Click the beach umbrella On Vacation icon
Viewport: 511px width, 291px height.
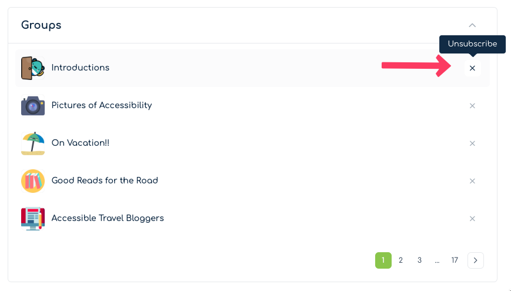[33, 143]
